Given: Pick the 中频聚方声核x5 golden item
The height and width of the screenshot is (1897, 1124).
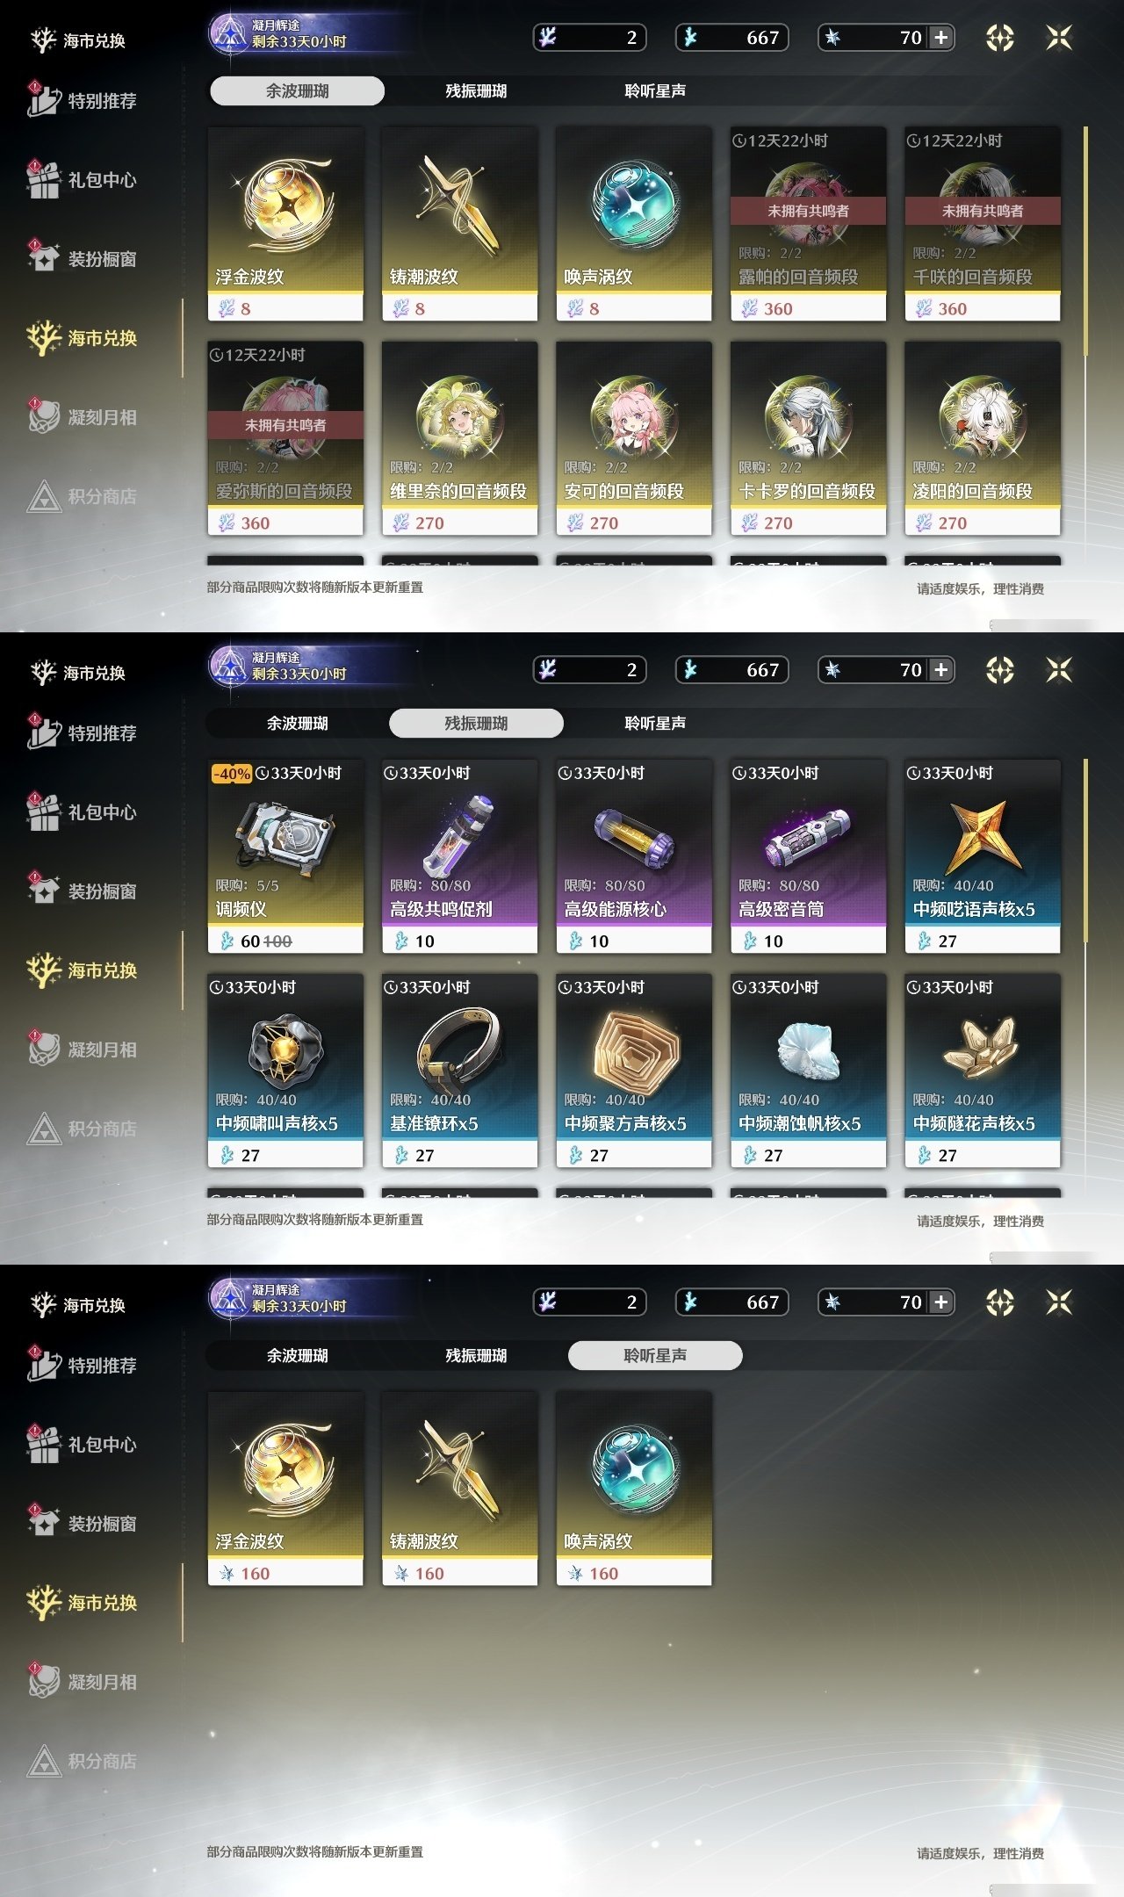Looking at the screenshot, I should 634,1071.
